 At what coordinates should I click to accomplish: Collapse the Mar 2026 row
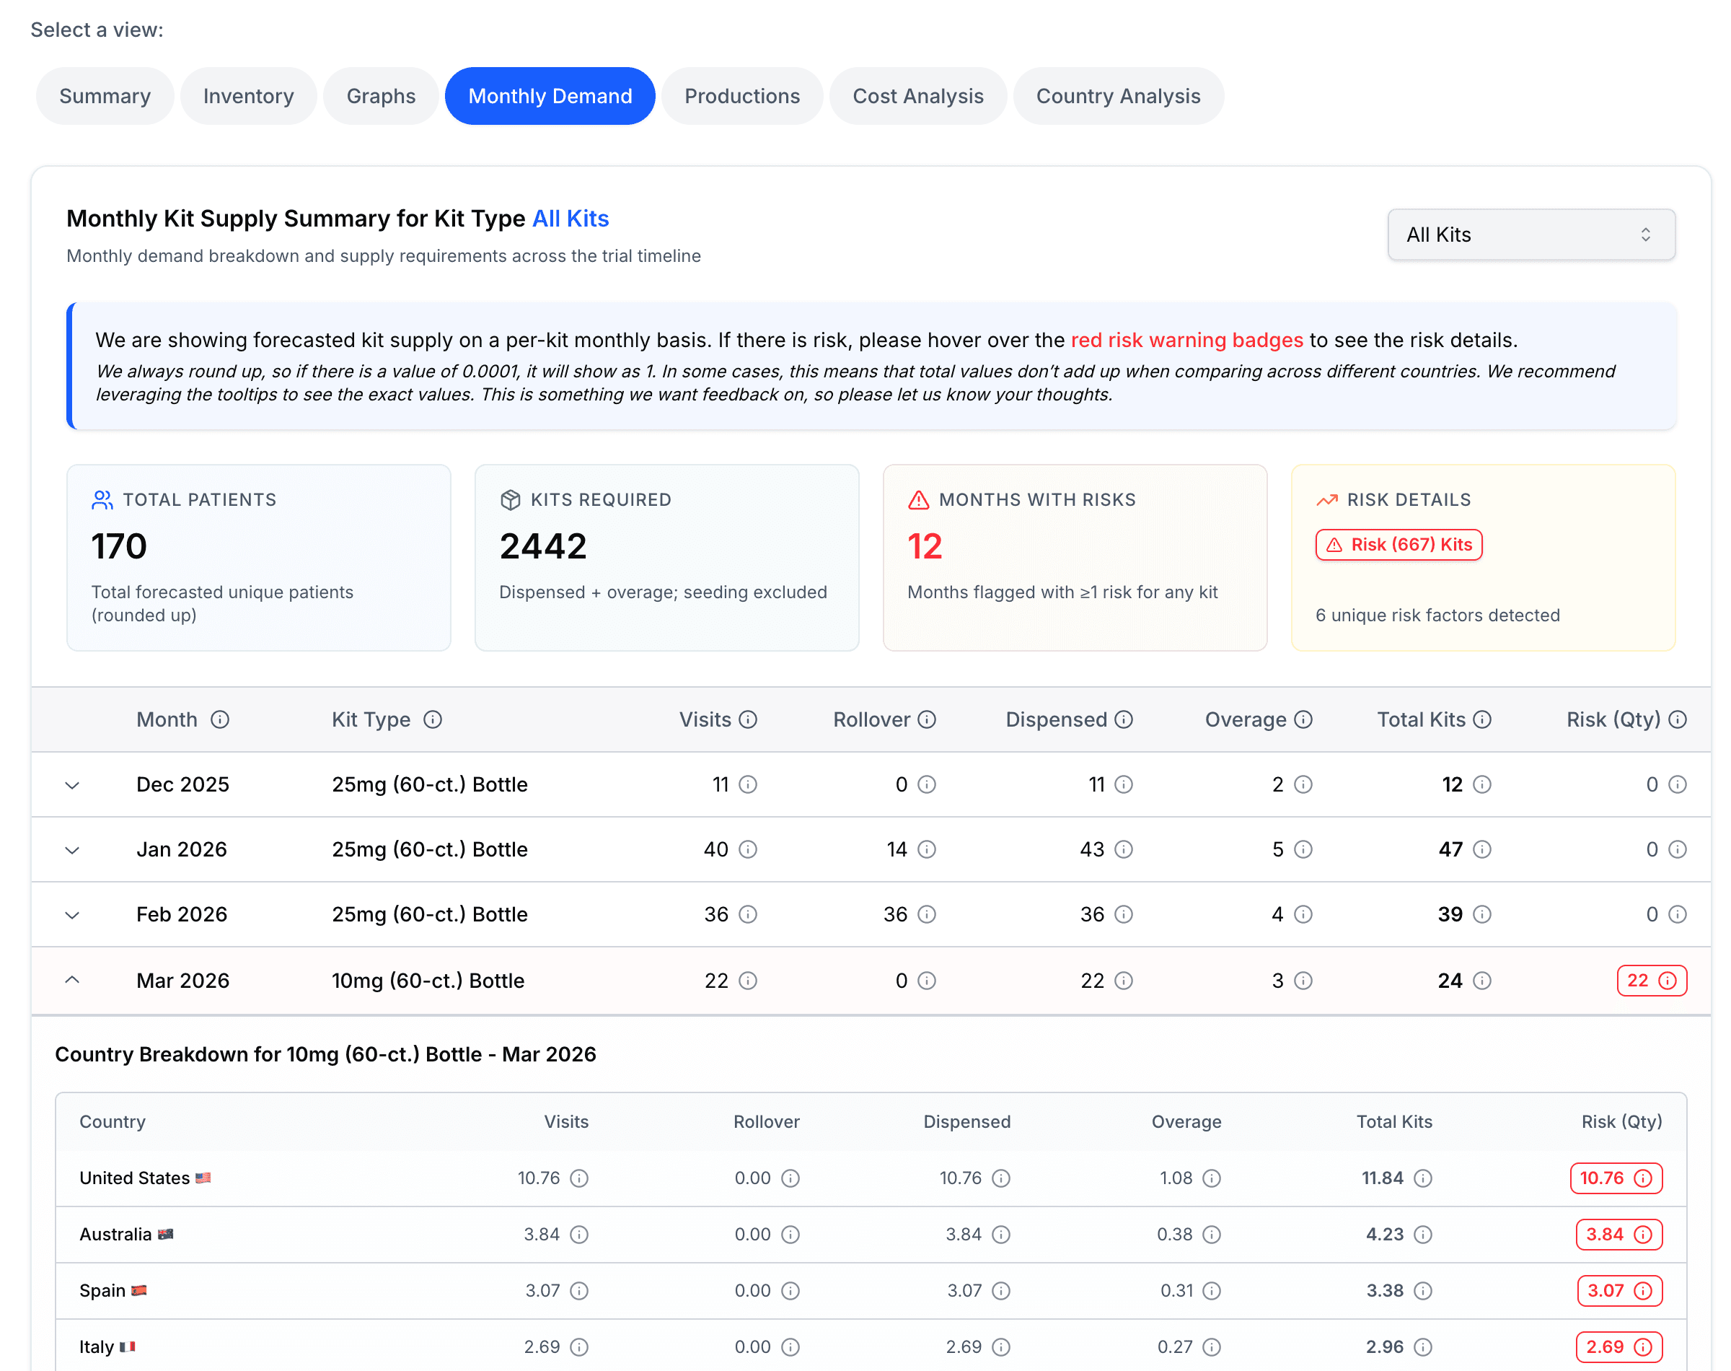[72, 979]
